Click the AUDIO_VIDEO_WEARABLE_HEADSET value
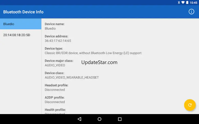199x124 pixels. click(72, 78)
